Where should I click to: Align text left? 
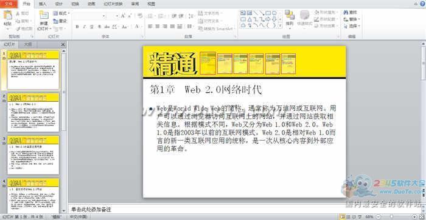pos(150,26)
